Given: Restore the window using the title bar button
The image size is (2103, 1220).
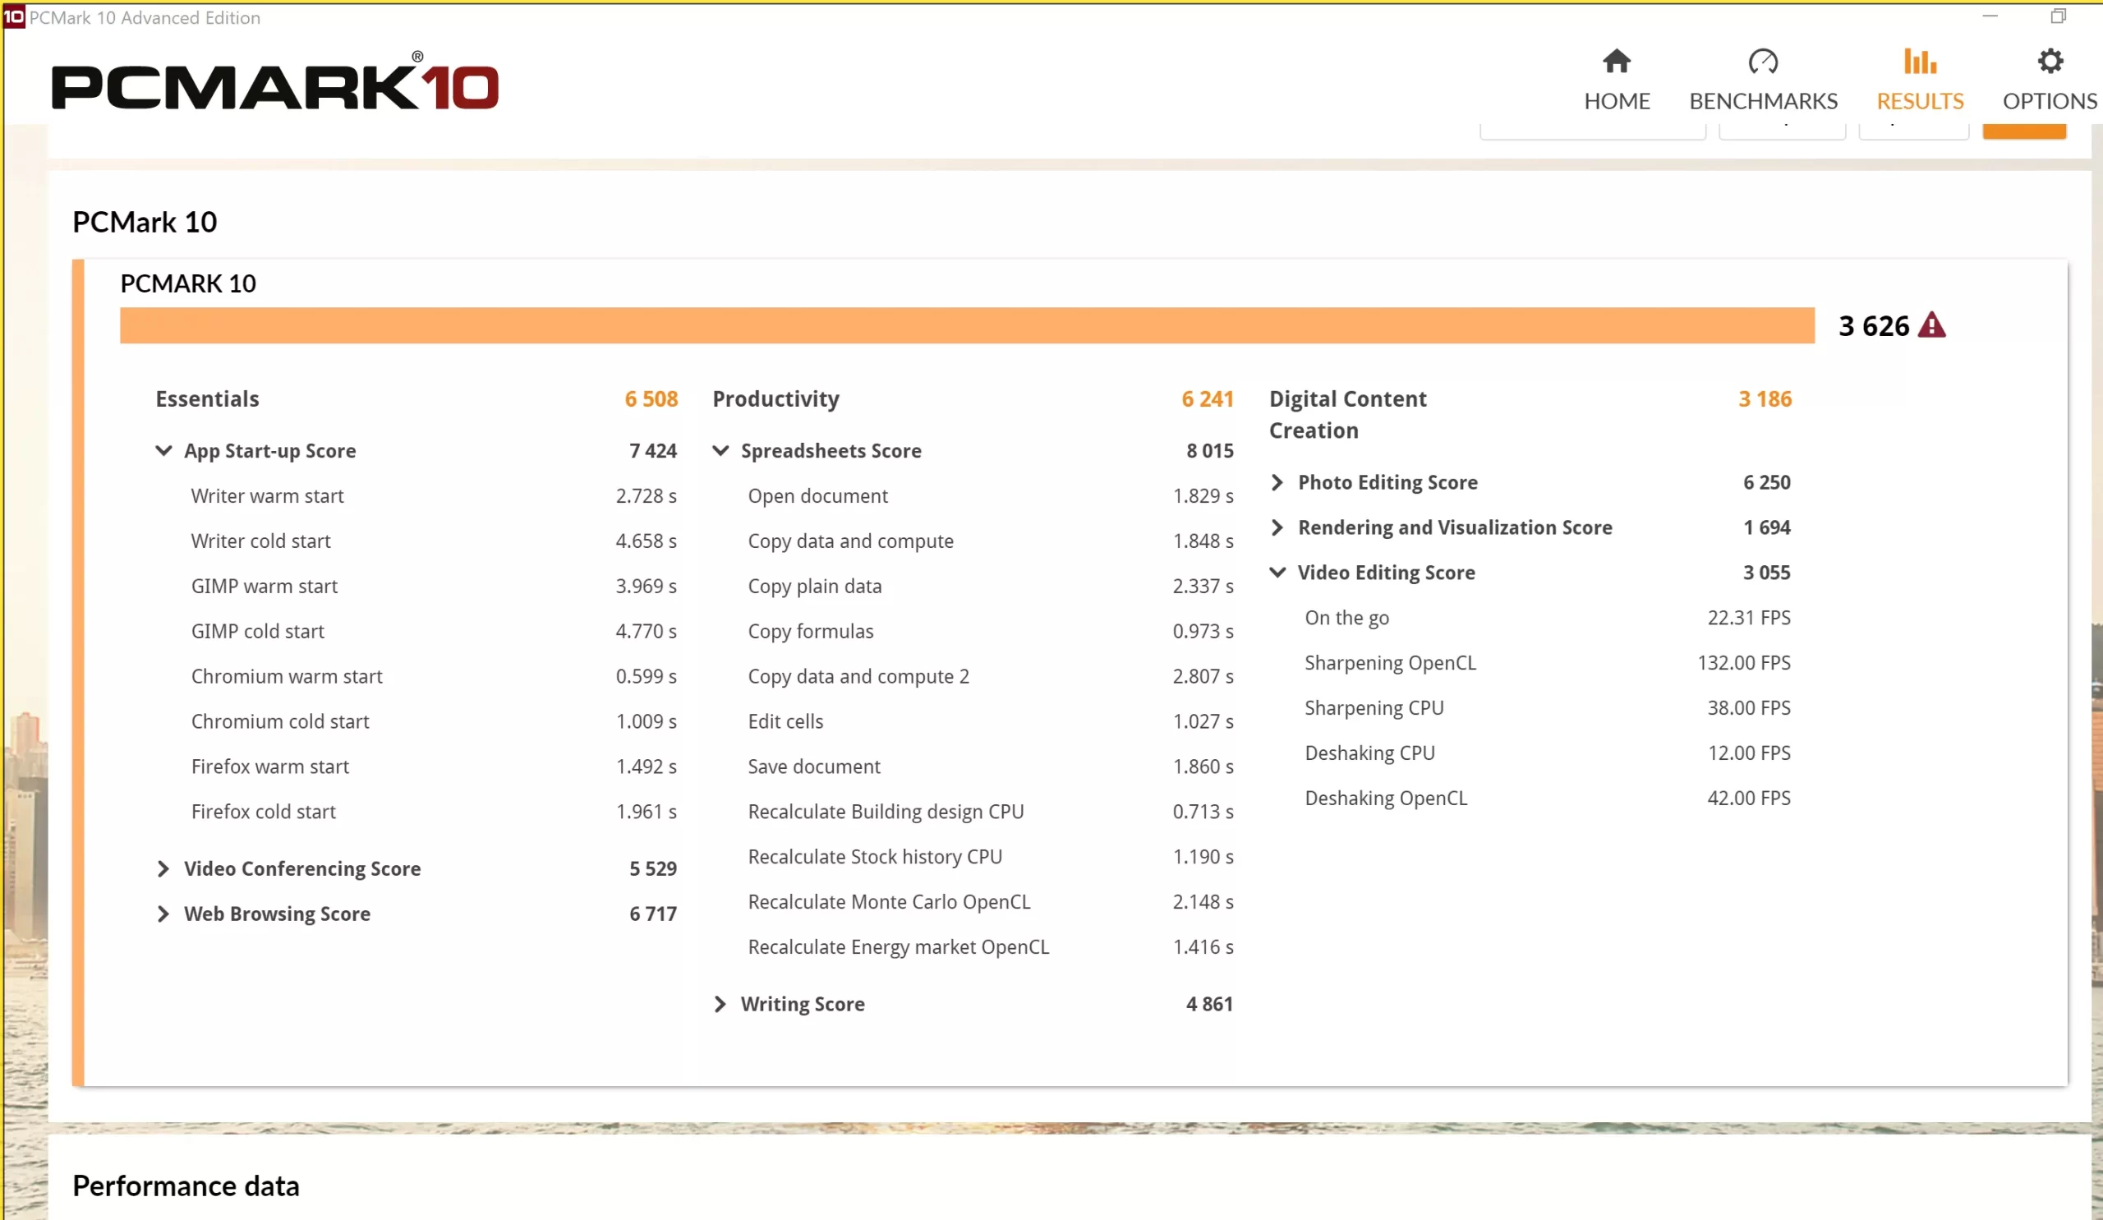Looking at the screenshot, I should click(x=2058, y=16).
